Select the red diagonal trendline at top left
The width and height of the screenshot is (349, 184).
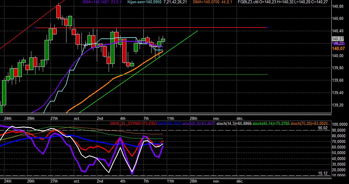(x=32, y=24)
